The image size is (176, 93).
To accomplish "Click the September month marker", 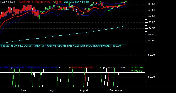I will [116, 90].
